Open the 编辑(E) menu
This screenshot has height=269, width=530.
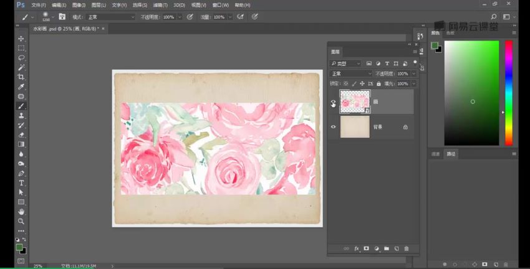pos(59,5)
